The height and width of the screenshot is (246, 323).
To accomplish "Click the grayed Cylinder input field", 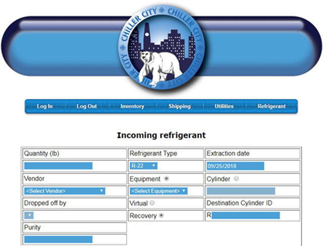I will (x=241, y=191).
